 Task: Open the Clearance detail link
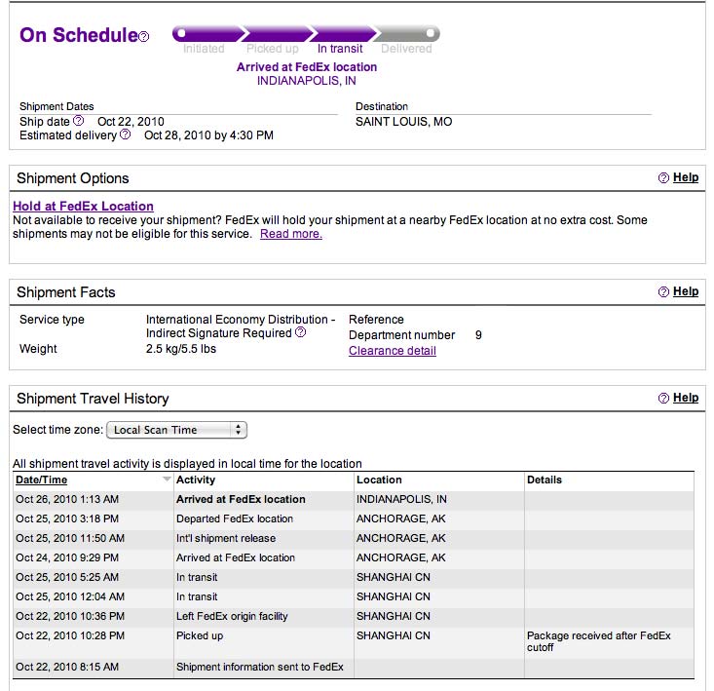pos(392,351)
